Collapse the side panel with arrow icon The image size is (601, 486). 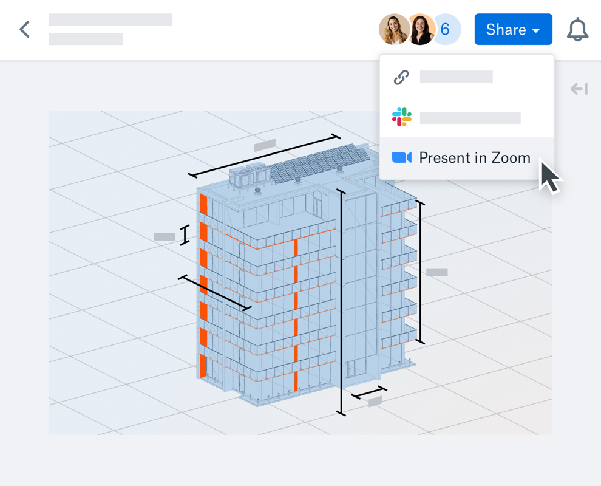(579, 89)
